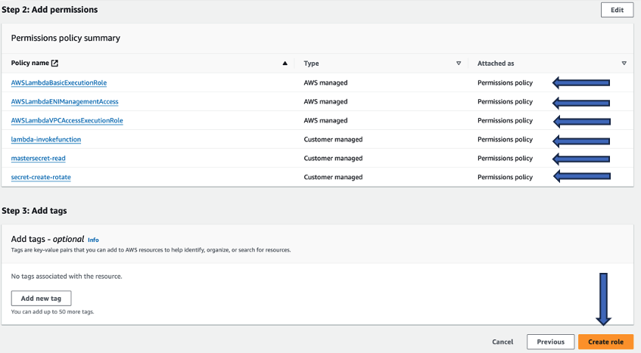Open the mastersecret-read policy link
Image resolution: width=641 pixels, height=353 pixels.
pos(38,158)
